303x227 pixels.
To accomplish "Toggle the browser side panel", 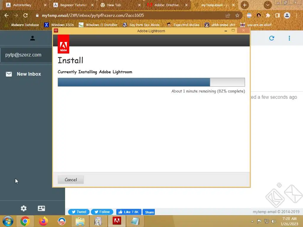I will pyautogui.click(x=277, y=15).
